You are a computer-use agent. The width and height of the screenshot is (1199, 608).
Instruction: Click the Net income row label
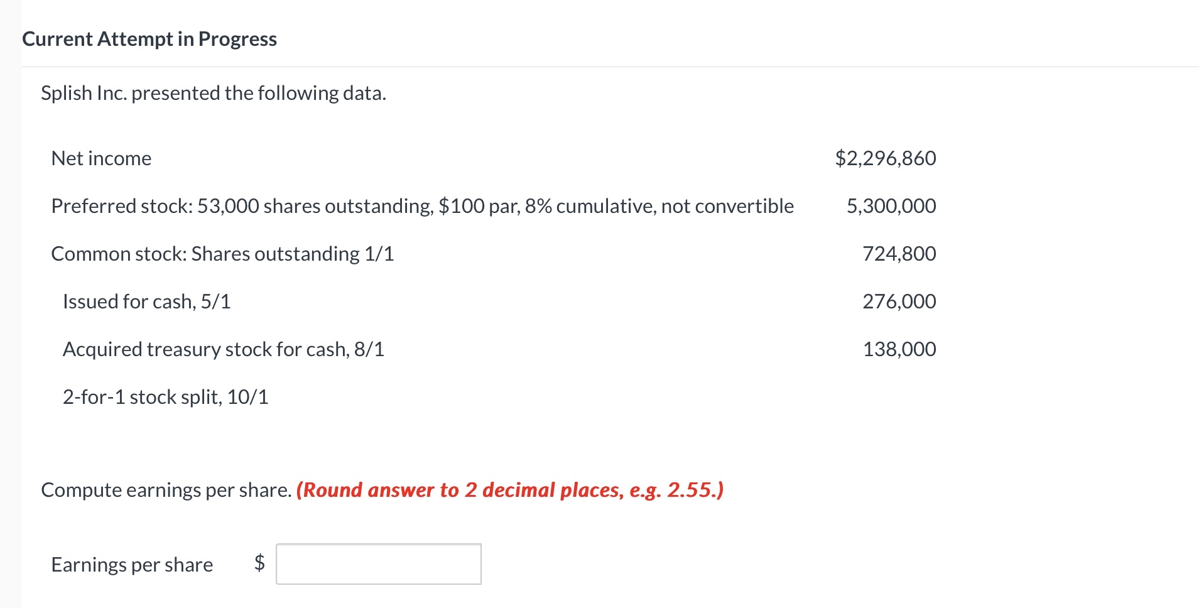(x=101, y=158)
